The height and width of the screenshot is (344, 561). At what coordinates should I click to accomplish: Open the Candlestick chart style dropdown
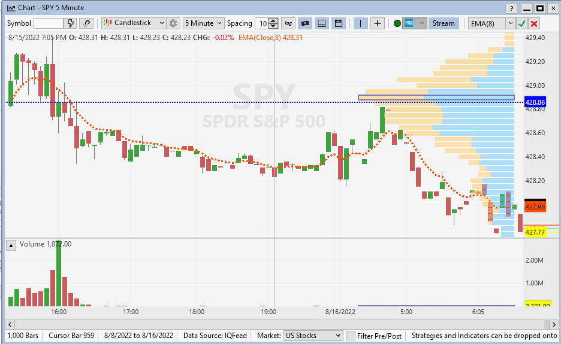[134, 23]
